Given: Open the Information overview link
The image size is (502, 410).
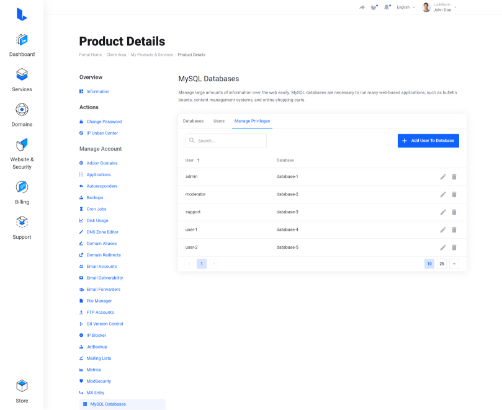Looking at the screenshot, I should (97, 92).
